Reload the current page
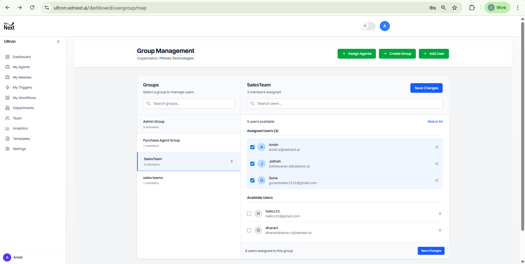Viewport: 525px width, 264px height. [32, 8]
